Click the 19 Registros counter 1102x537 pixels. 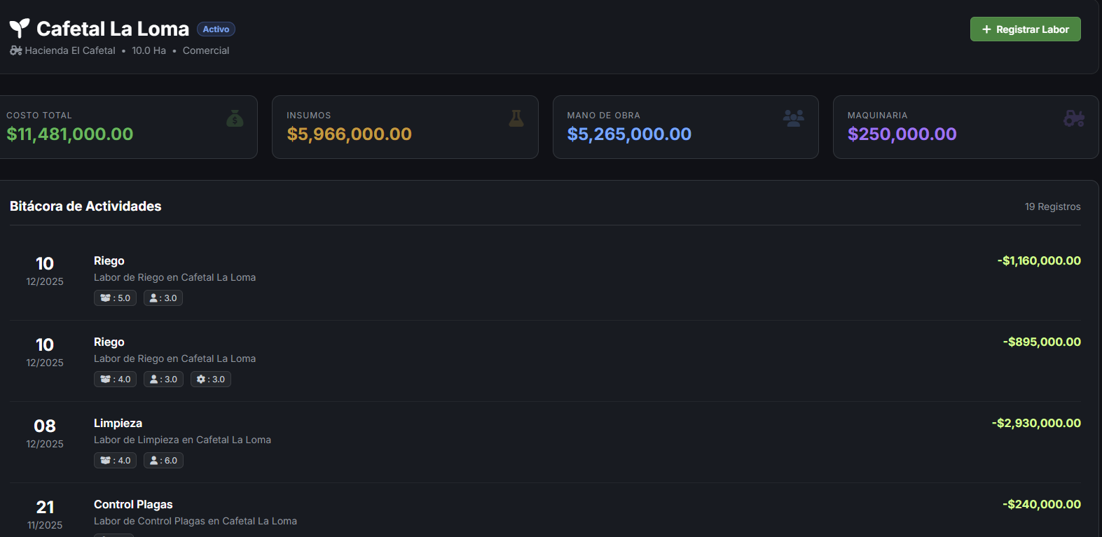(1052, 207)
